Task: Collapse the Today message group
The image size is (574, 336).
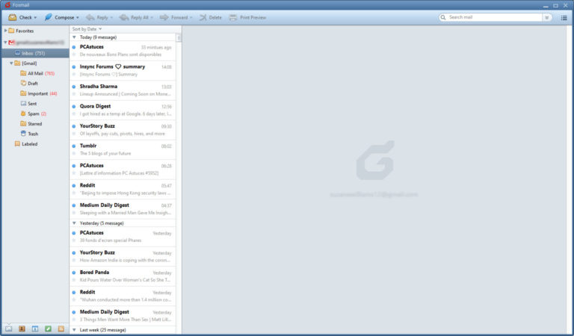Action: pos(74,37)
